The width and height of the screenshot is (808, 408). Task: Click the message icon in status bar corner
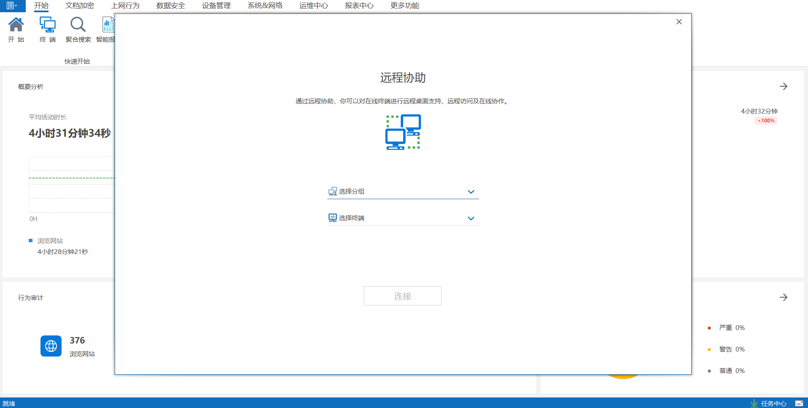pos(799,403)
